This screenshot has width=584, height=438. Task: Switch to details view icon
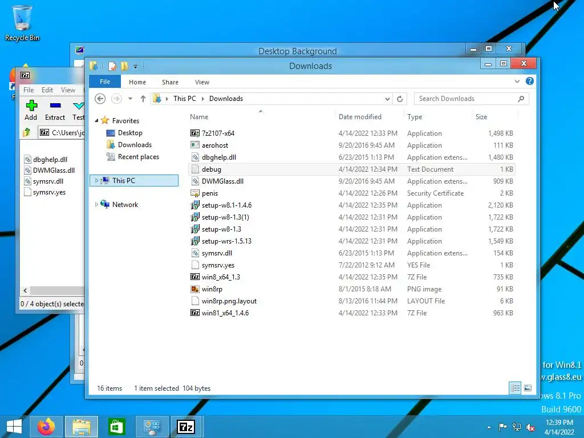[515, 388]
